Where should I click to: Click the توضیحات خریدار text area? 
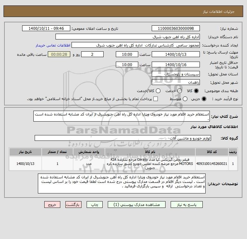pos(122,184)
